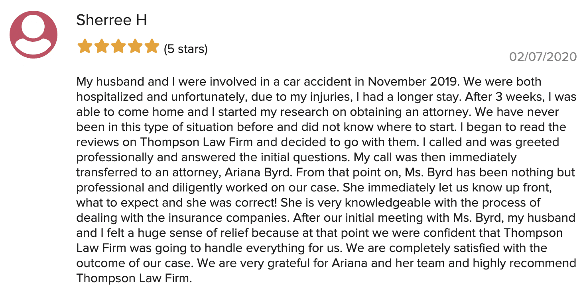Click 'November 2019' in the review text

click(413, 82)
